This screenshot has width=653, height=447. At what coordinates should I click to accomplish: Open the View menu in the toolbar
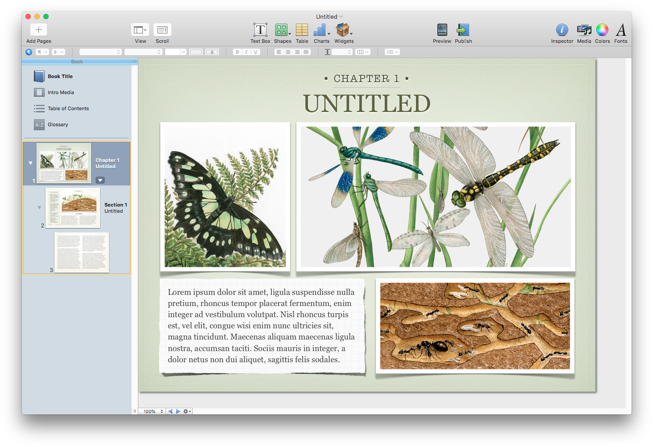(x=140, y=30)
